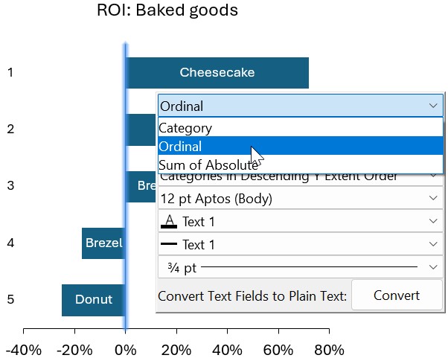Select the Brezel bar
448x358 pixels.
coord(103,243)
